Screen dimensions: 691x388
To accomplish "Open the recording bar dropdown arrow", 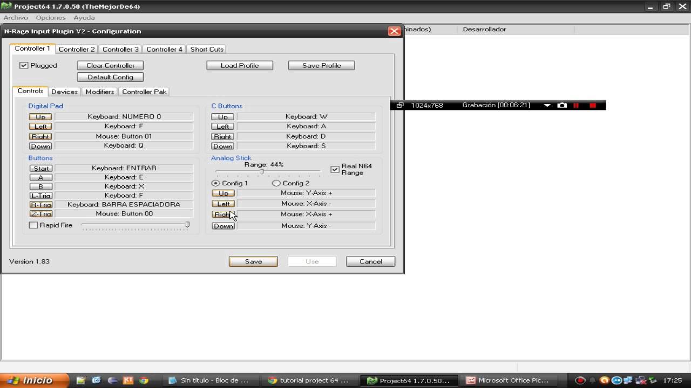I will [547, 105].
